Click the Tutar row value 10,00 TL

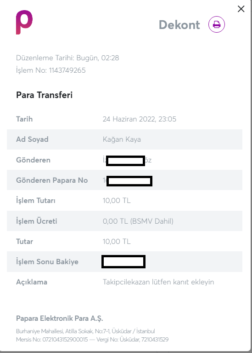tap(117, 242)
